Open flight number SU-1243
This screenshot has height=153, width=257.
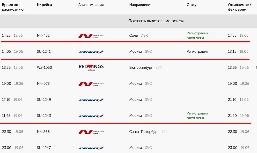pyautogui.click(x=44, y=116)
